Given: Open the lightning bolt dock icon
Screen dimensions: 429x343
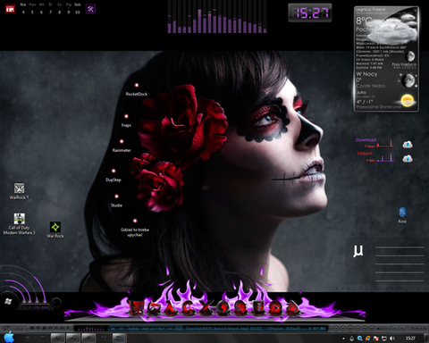Looking at the screenshot, I should pos(223,307).
